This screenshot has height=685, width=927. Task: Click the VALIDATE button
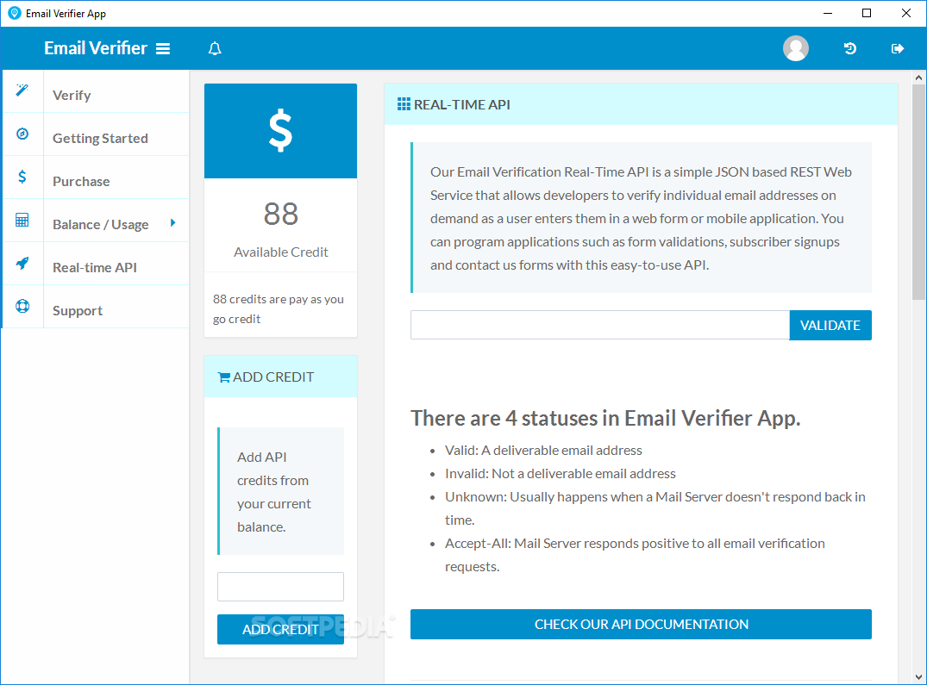pyautogui.click(x=830, y=326)
